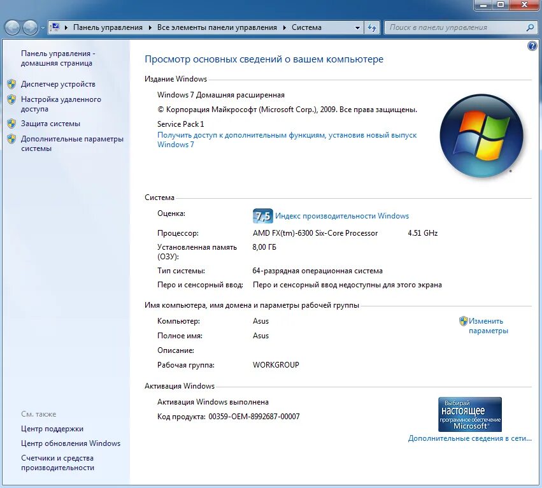
Task: Click product code 00359-OEM-8992687-00007 text
Action: (254, 417)
